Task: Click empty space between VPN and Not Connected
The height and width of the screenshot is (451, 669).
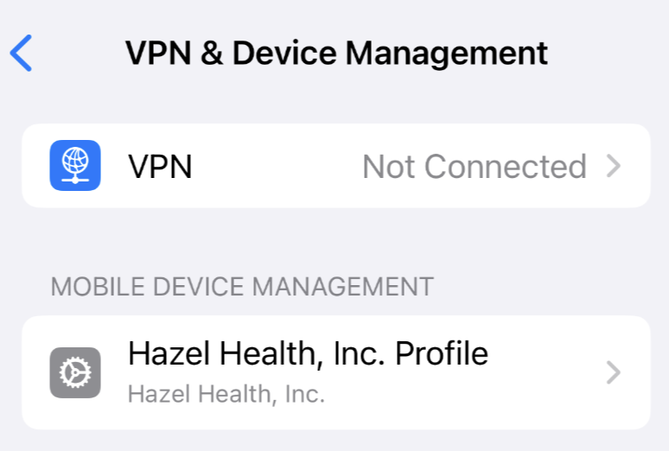Action: [x=277, y=166]
